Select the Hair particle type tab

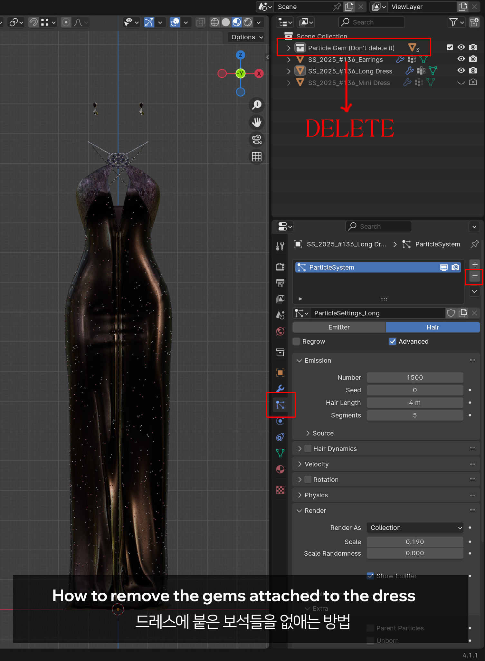tap(433, 327)
